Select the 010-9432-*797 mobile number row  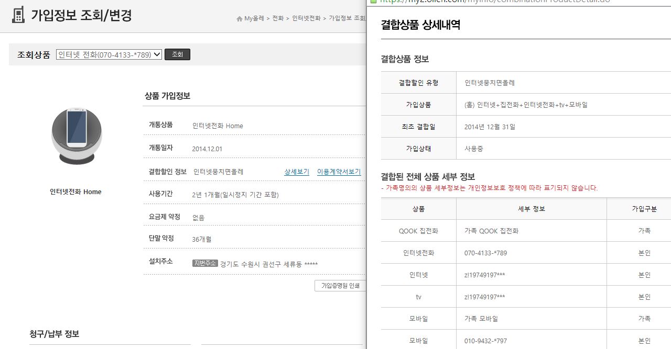(485, 341)
